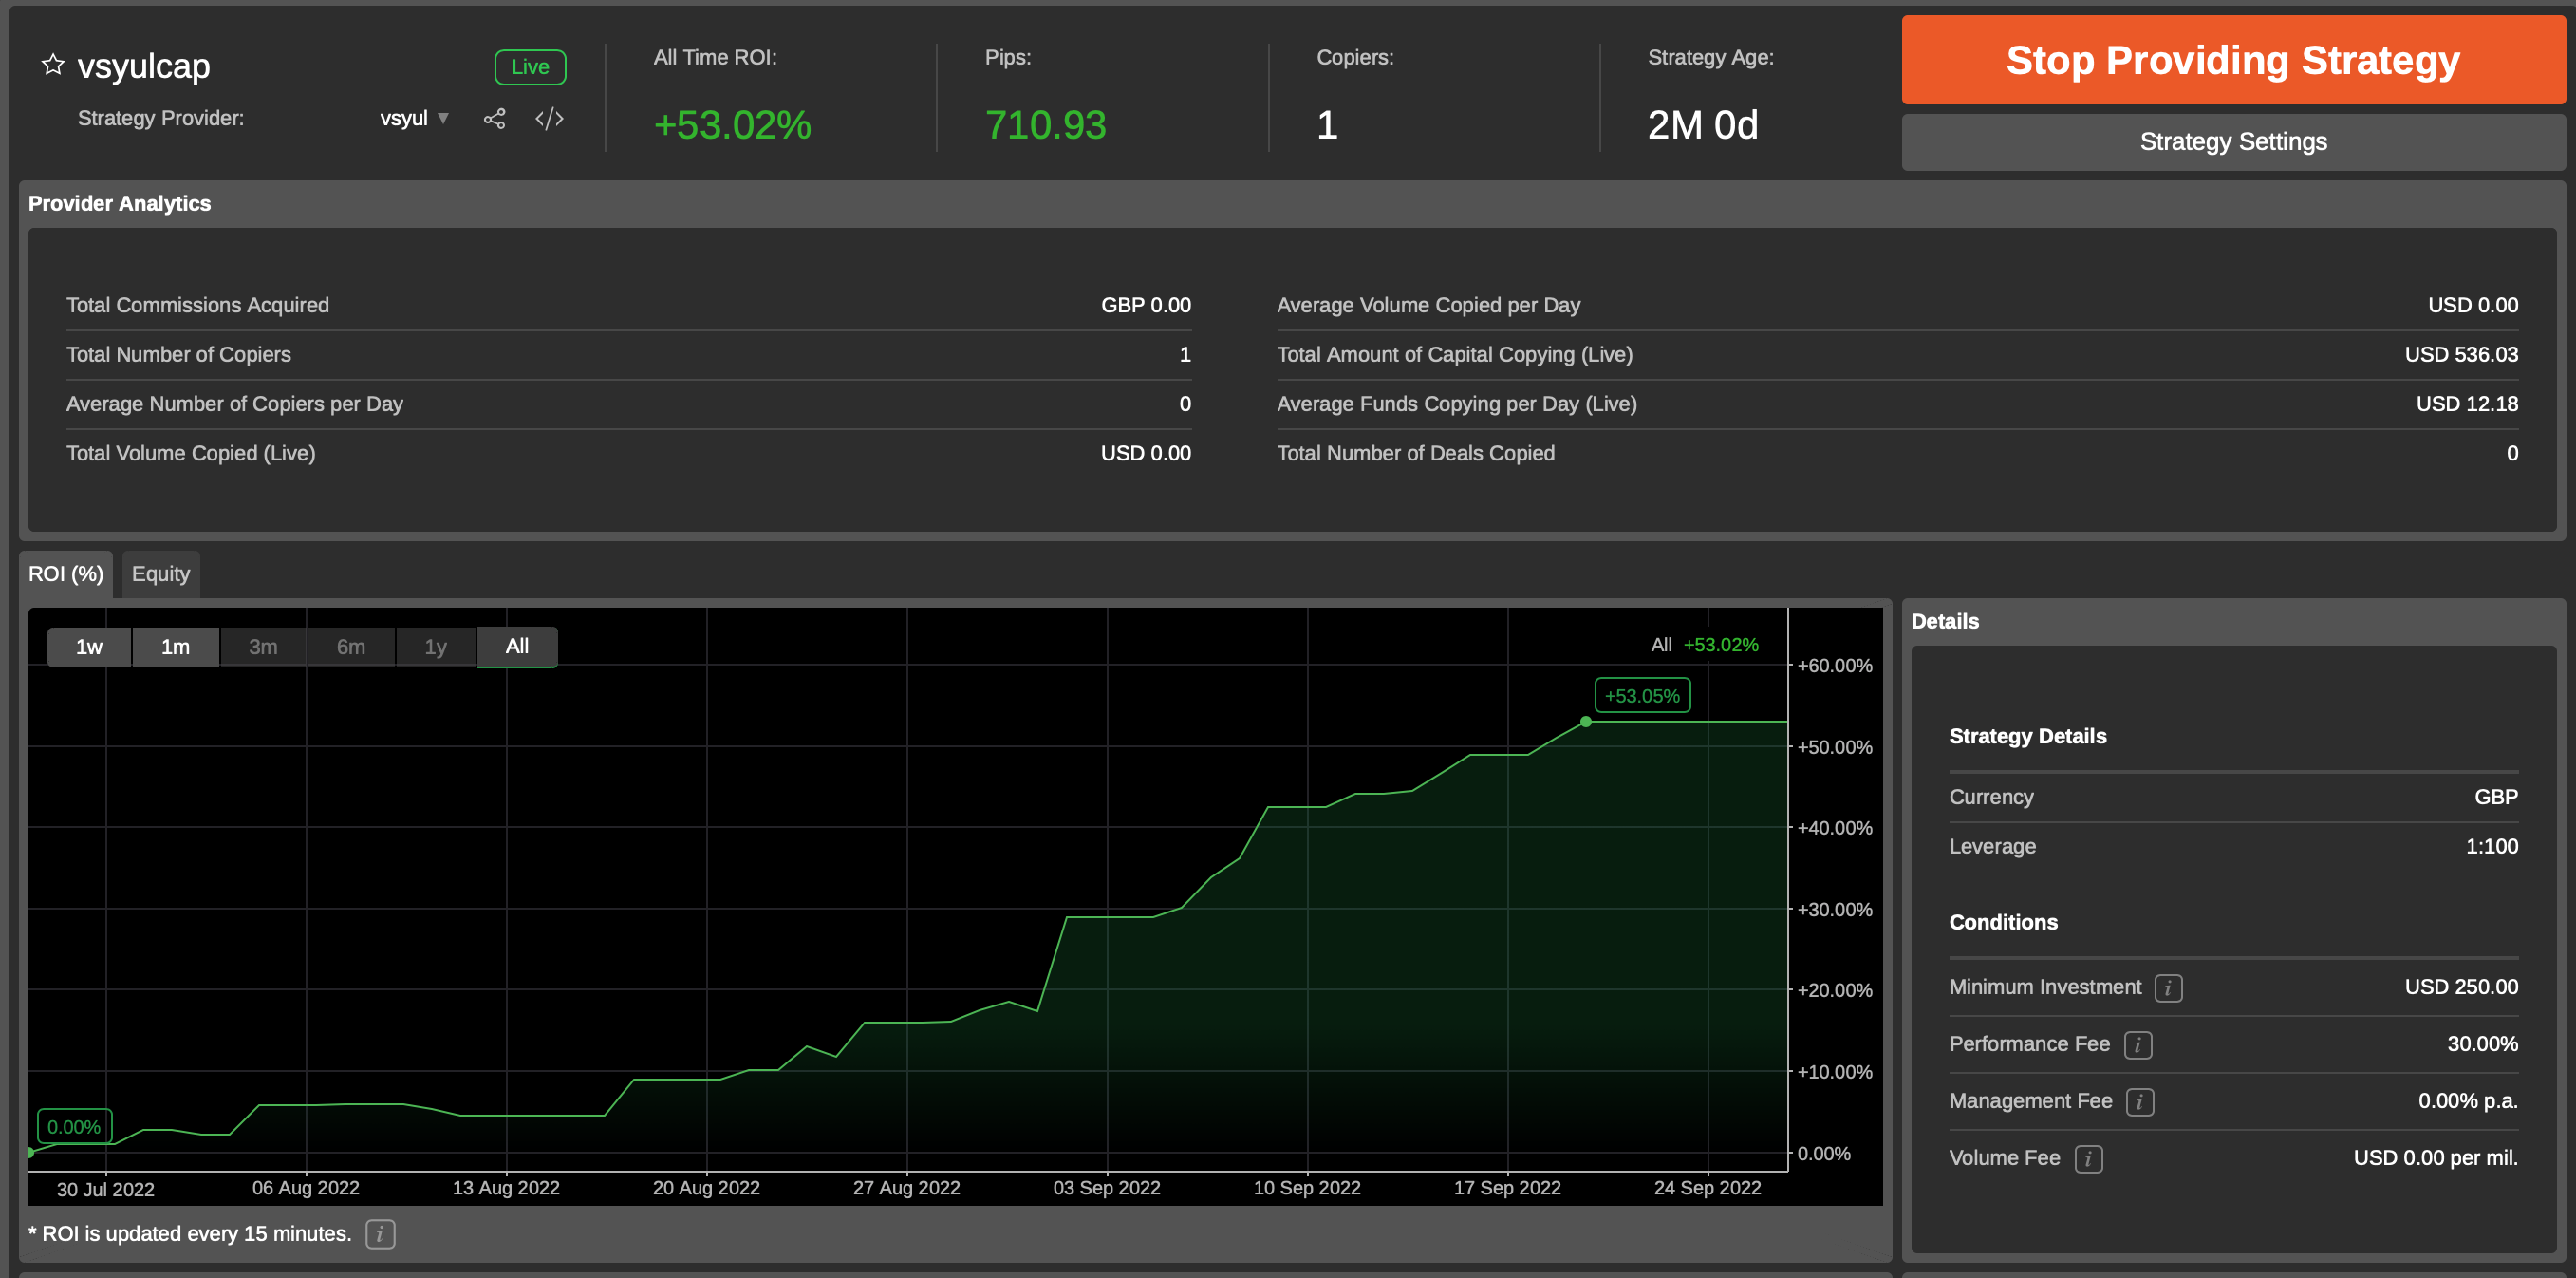
Task: Click the favorite star next to vsyulcap
Action: [x=53, y=65]
